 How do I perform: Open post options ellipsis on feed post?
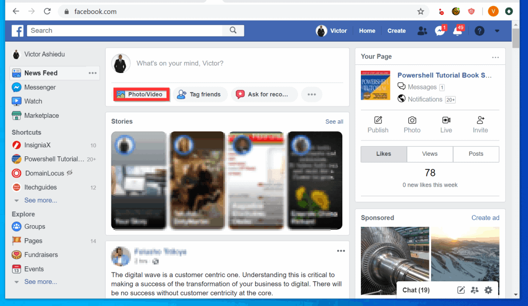(341, 251)
